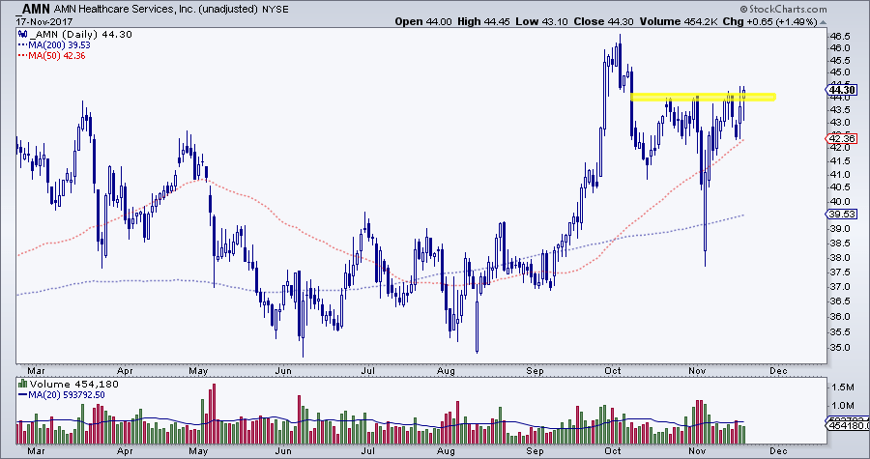Click the blue dotted MA(200) legend marker

click(23, 44)
